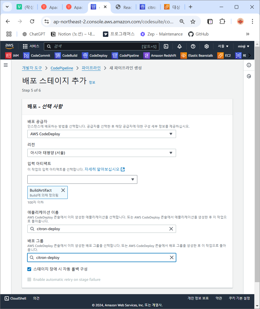
Task: Clear the deployment group citron-deploy field
Action: [x=171, y=257]
